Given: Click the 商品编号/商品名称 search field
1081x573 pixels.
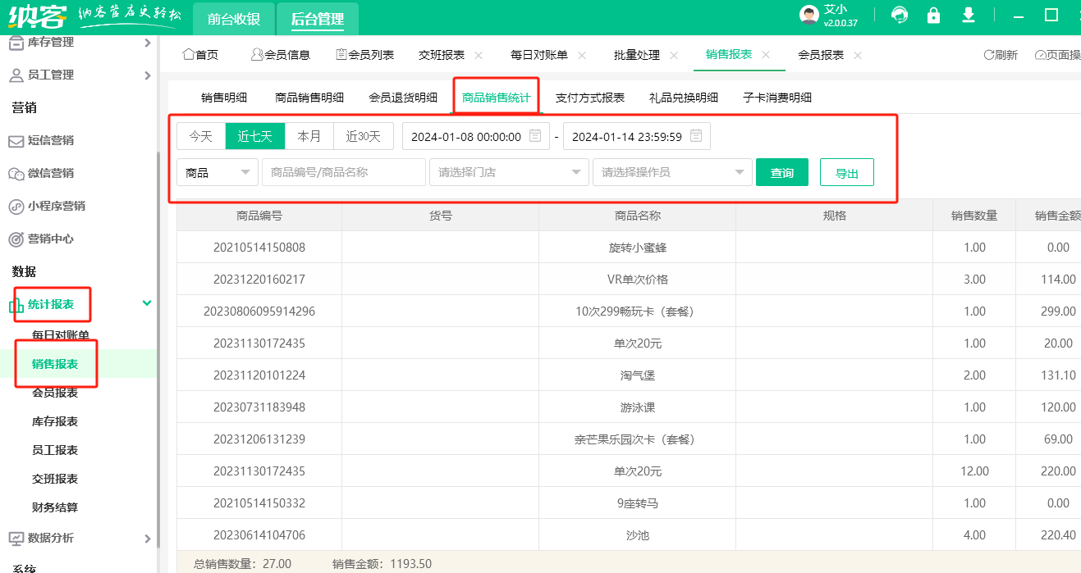Looking at the screenshot, I should pyautogui.click(x=343, y=172).
